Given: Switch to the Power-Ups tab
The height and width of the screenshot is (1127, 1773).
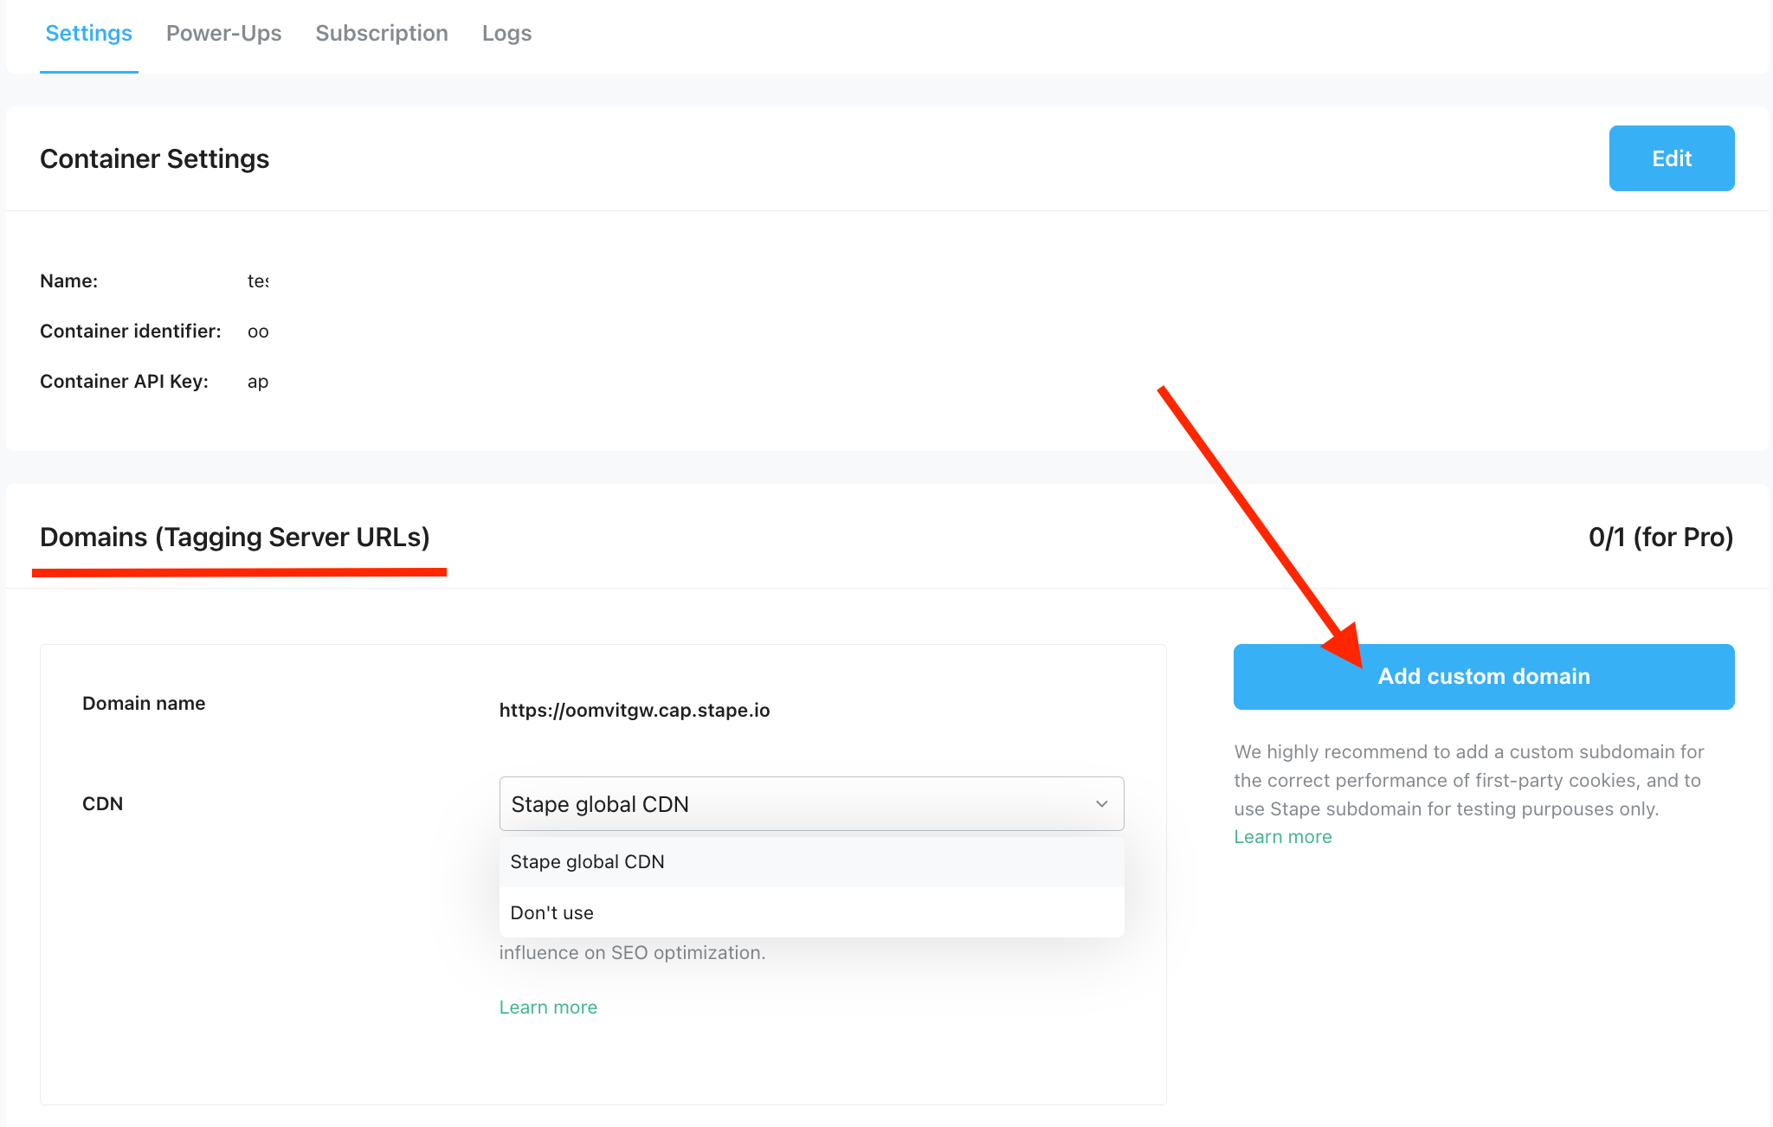Looking at the screenshot, I should [x=224, y=33].
